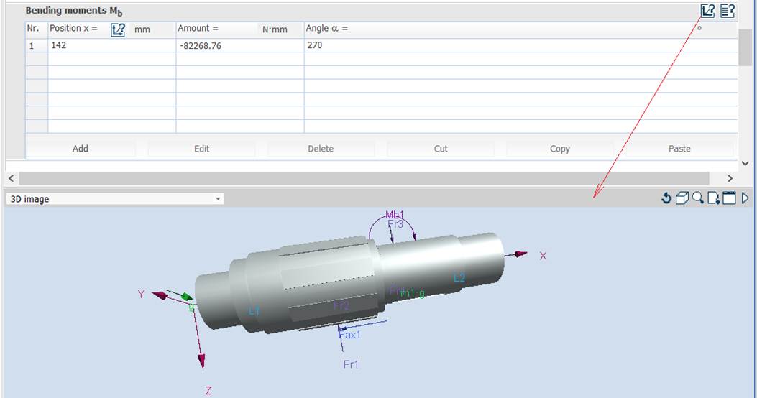
Task: Click the right arrow of the horizontal scrollbar
Action: [x=730, y=178]
